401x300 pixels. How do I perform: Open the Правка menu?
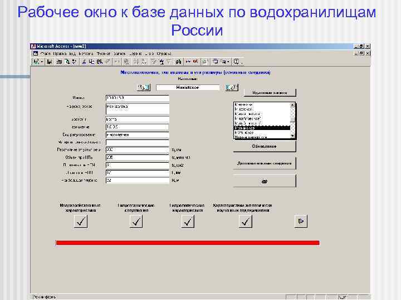coord(60,54)
